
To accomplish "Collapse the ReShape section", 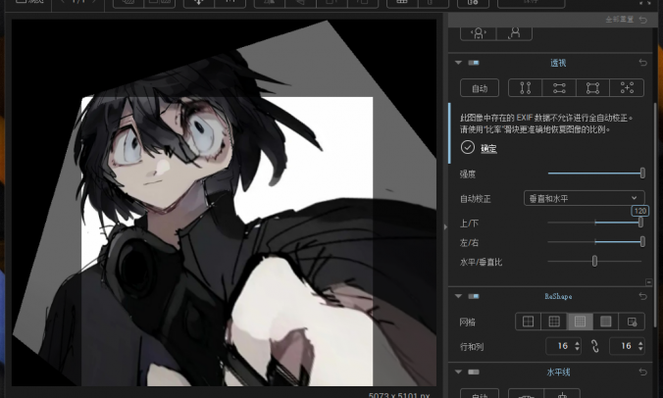I will [x=458, y=295].
